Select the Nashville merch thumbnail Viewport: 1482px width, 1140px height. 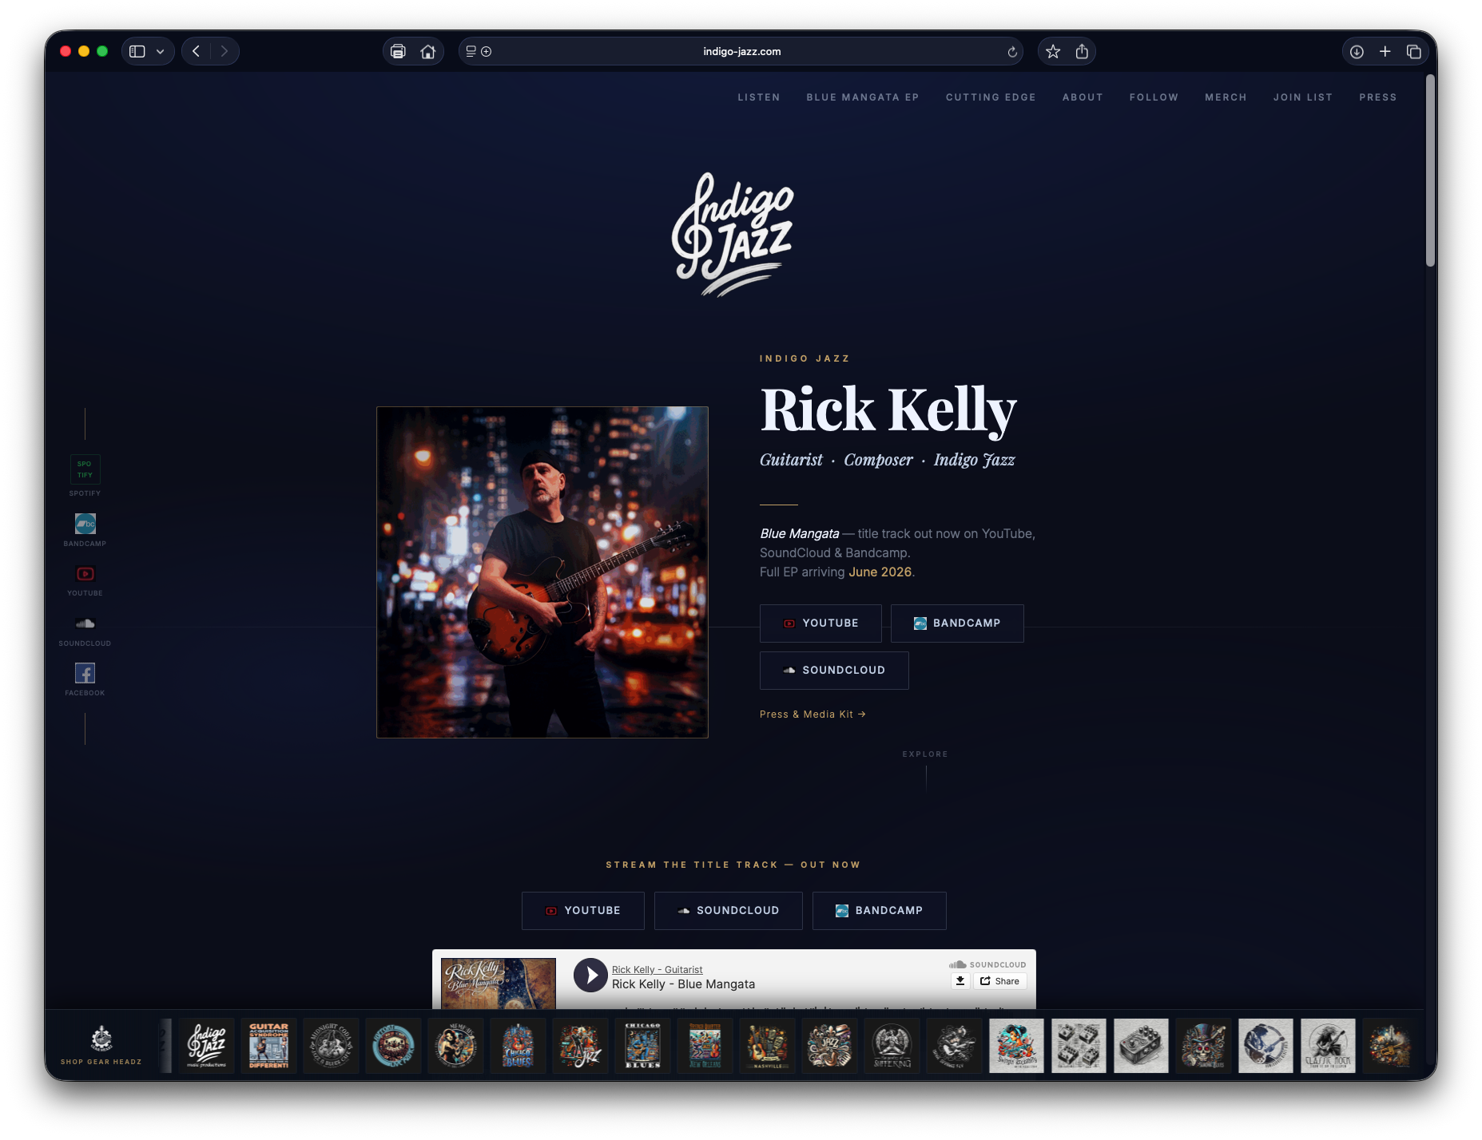click(768, 1046)
